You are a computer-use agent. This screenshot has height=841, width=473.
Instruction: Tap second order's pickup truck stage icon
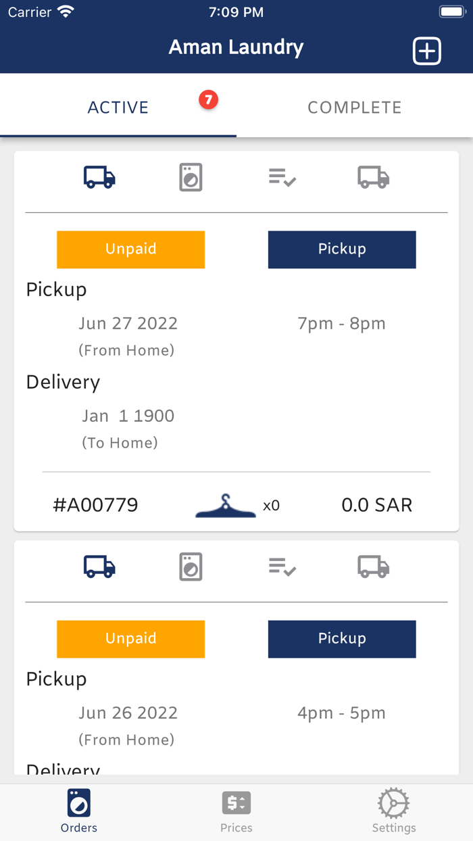click(99, 567)
